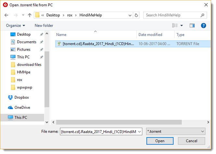Viewport: 216px width, 154px height.
Task: Click the TORRENT File type cell
Action: pyautogui.click(x=188, y=44)
